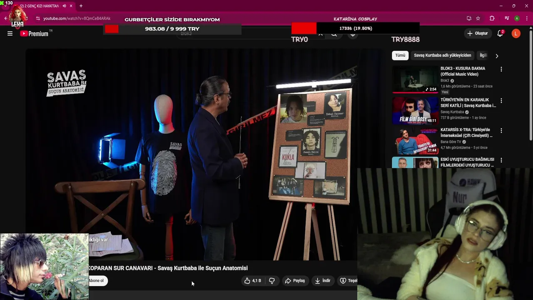Bookmark this page with the star icon

tap(478, 18)
